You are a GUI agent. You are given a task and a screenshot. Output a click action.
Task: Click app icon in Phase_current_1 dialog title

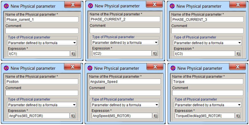point(6,6)
